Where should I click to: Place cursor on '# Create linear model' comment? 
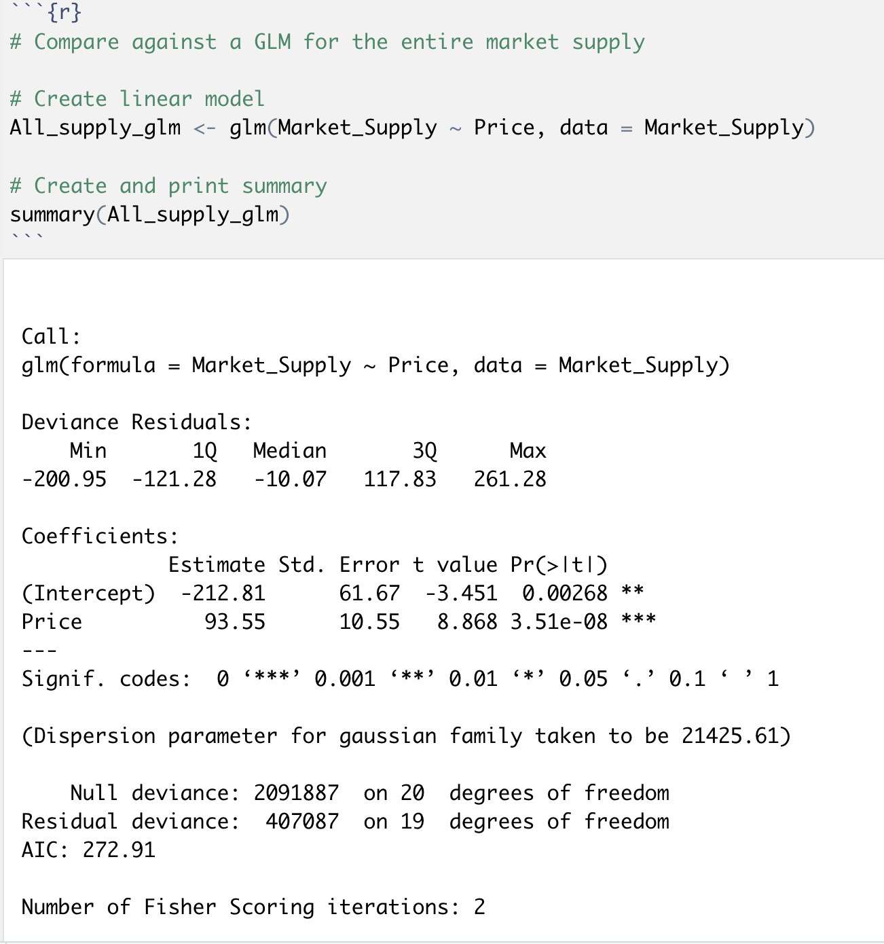click(136, 99)
